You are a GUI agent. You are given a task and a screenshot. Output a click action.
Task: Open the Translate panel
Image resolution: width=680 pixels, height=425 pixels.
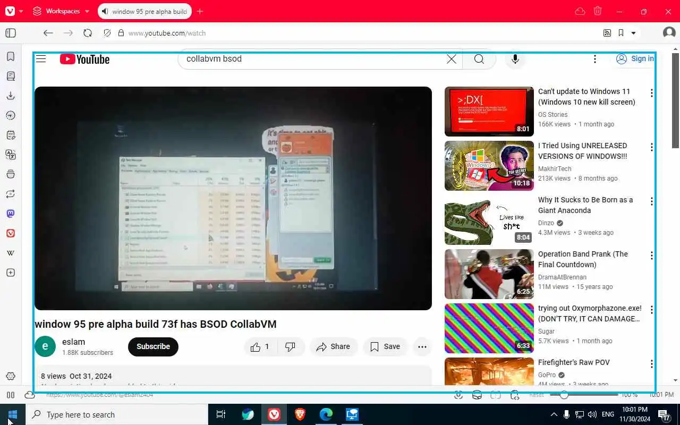(x=11, y=155)
